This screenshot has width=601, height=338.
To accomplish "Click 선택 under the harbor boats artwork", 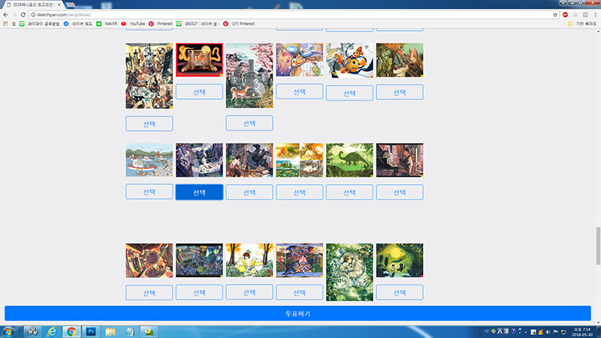I will tap(149, 192).
